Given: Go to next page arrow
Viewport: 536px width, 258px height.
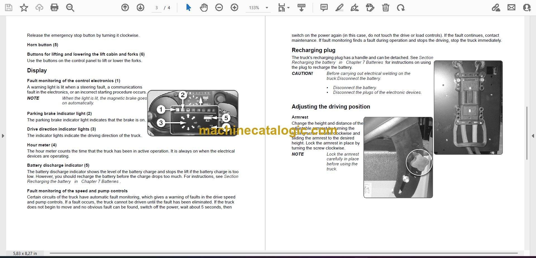Looking at the screenshot, I should pos(140,8).
